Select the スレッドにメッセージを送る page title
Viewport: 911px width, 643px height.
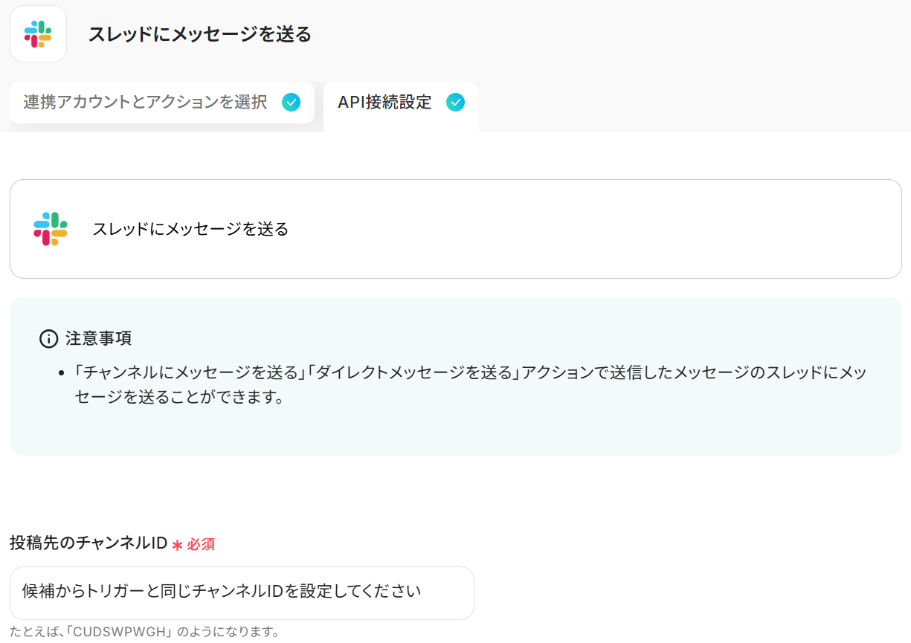(x=199, y=34)
